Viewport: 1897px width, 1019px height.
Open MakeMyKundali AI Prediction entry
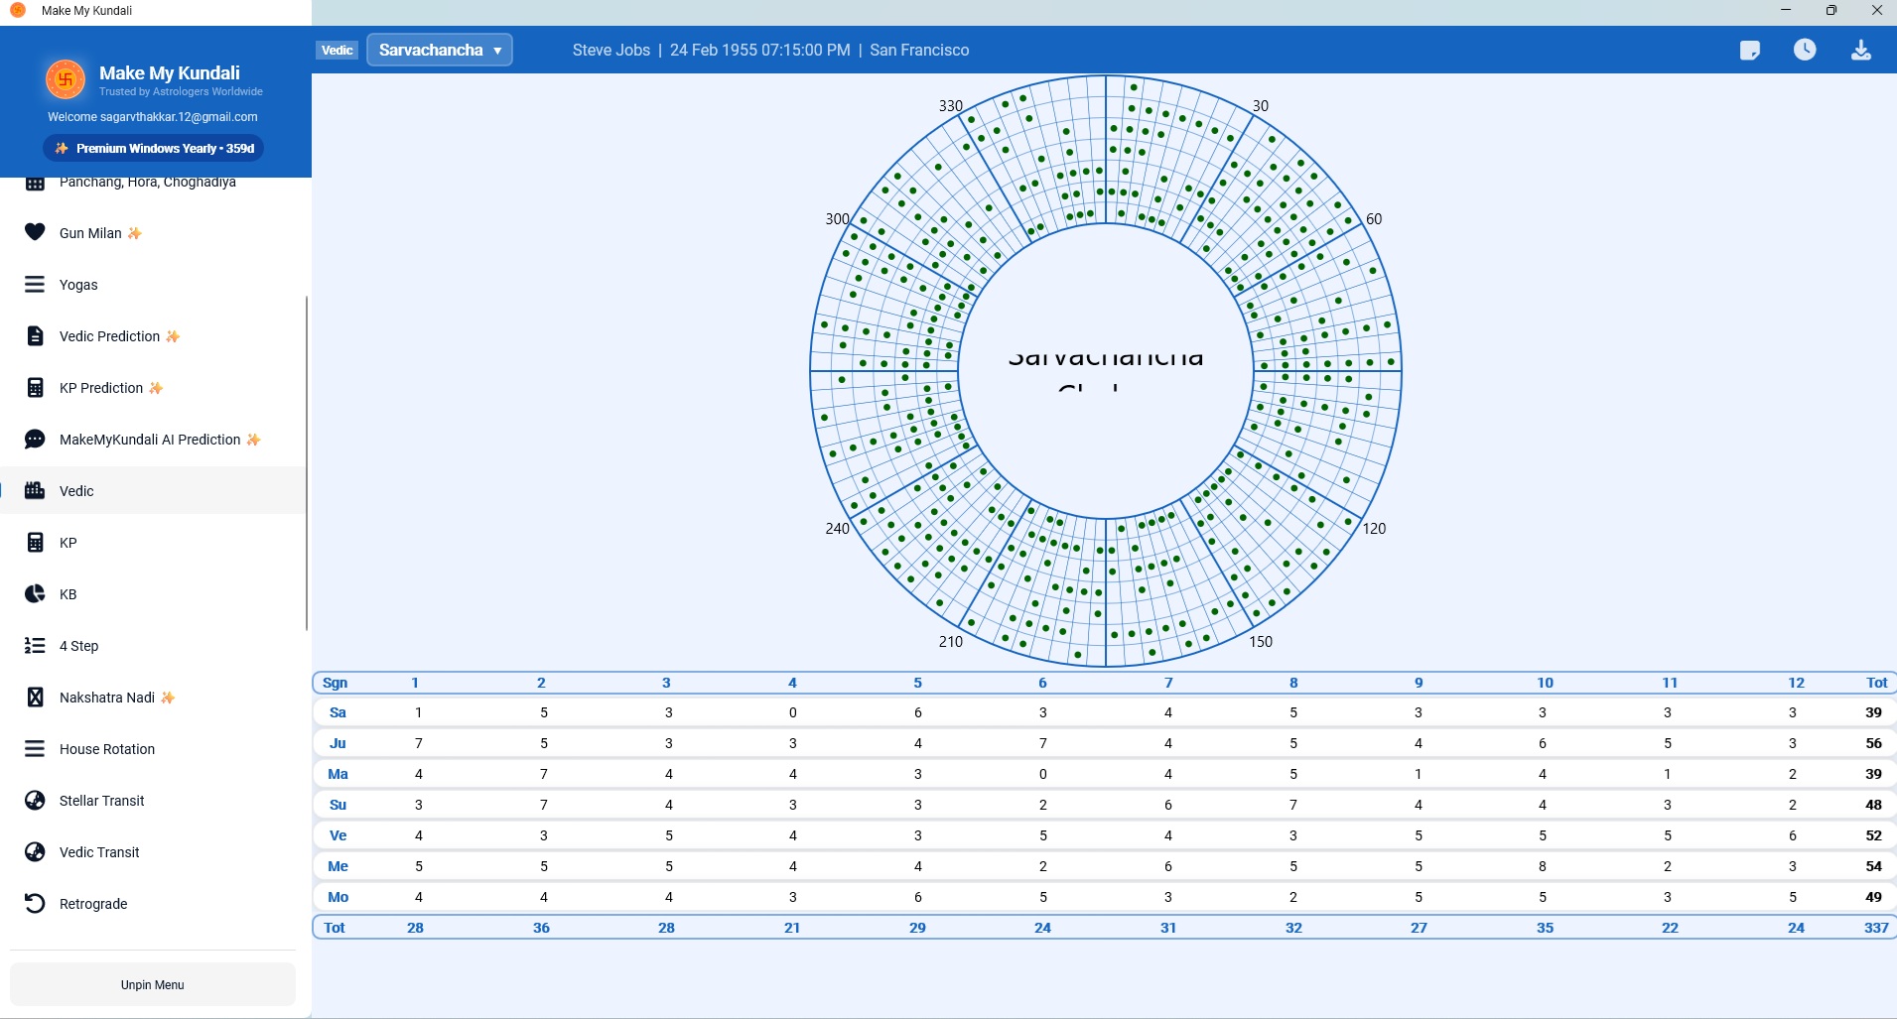[x=152, y=440]
